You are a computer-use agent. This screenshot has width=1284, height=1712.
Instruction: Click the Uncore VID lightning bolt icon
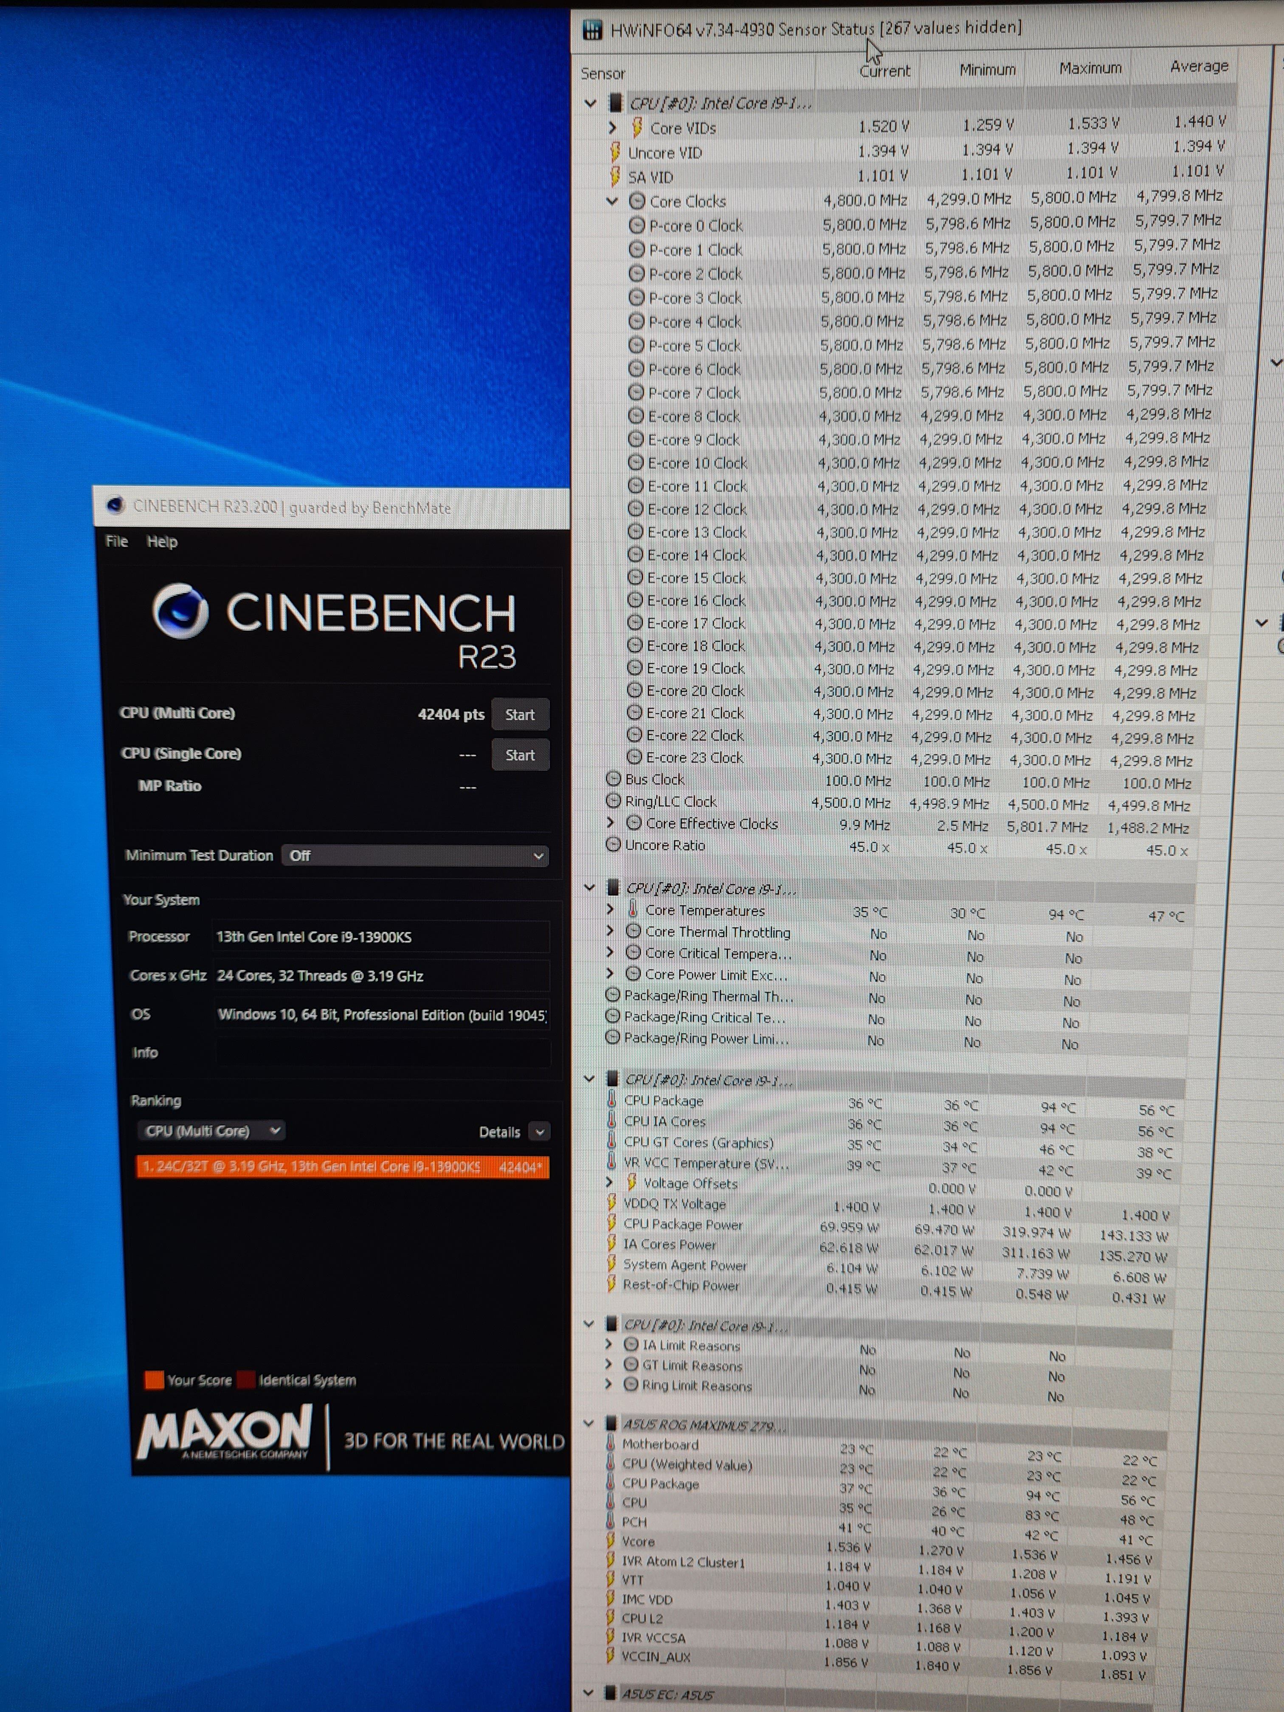[x=615, y=152]
